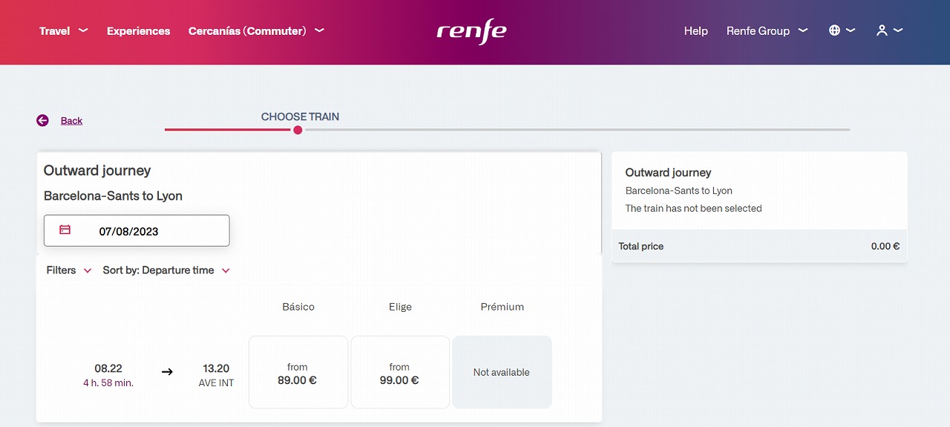Click the calendar icon in date field
Screen dimensions: 950x427
65,230
